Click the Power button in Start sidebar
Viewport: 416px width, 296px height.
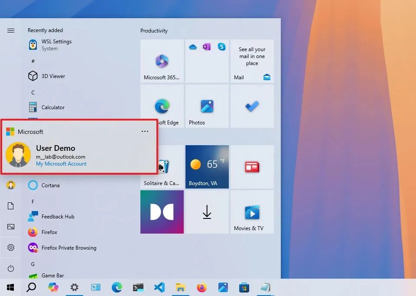[x=11, y=268]
